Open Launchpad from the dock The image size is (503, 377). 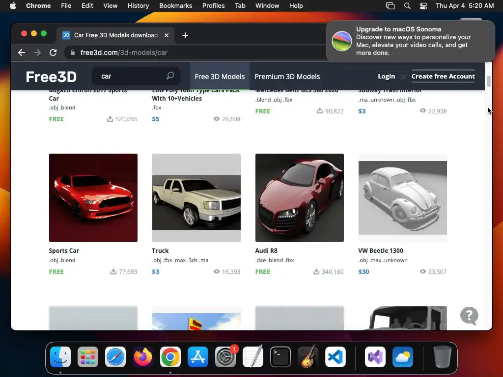tap(88, 357)
